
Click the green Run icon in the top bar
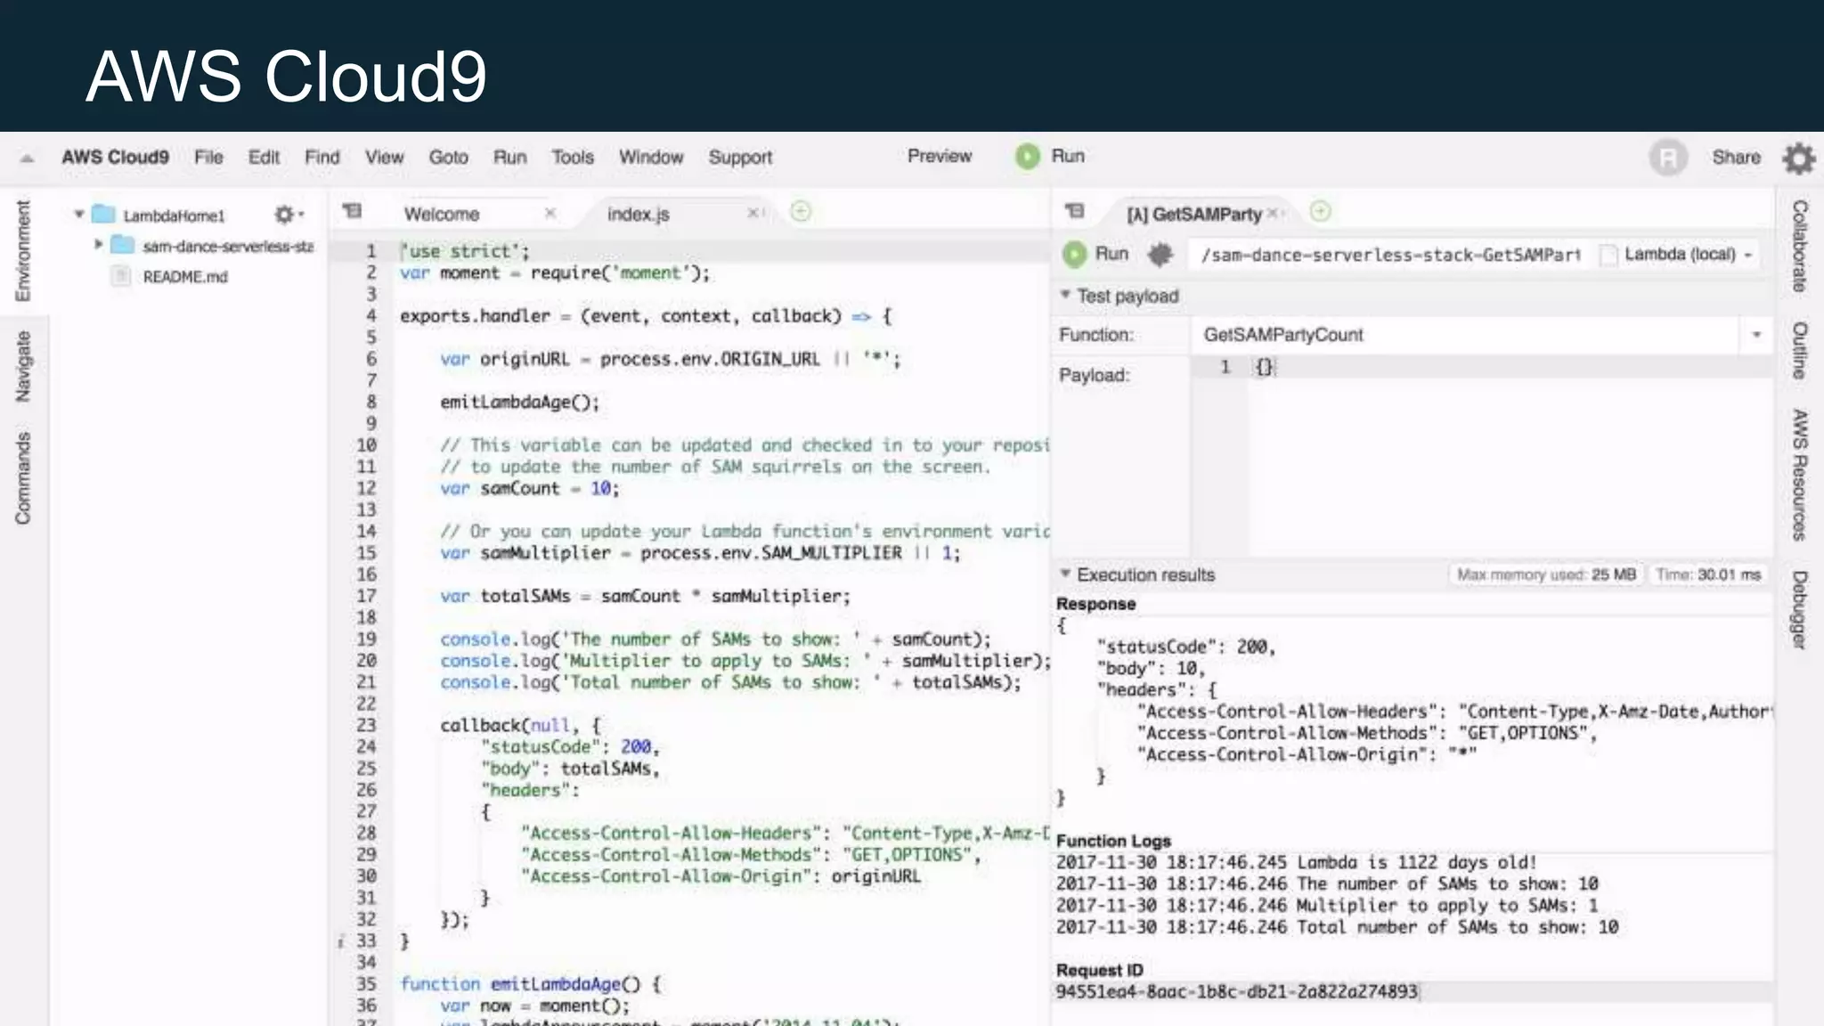click(x=1027, y=157)
